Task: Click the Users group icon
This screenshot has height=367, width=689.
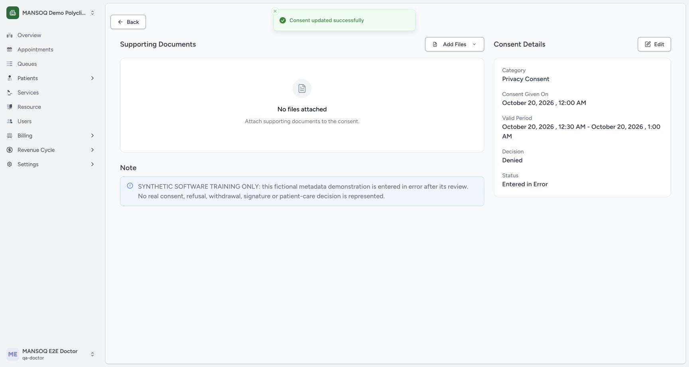Action: [x=10, y=121]
